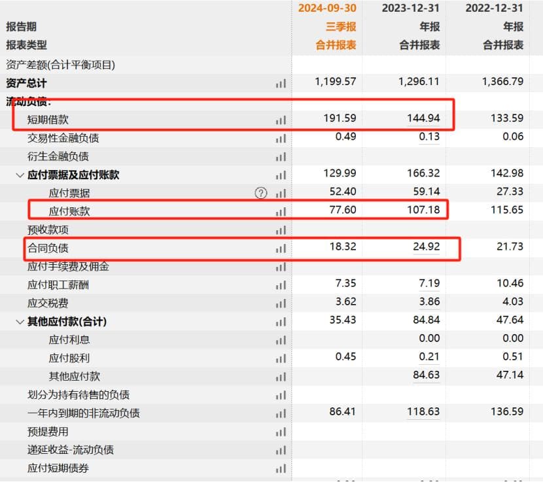Image resolution: width=543 pixels, height=482 pixels.
Task: Select the 2022-12-31 report period column
Action: pyautogui.click(x=495, y=9)
